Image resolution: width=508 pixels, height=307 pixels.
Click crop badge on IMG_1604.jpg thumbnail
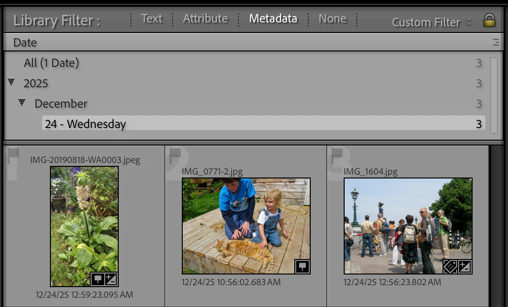[450, 267]
